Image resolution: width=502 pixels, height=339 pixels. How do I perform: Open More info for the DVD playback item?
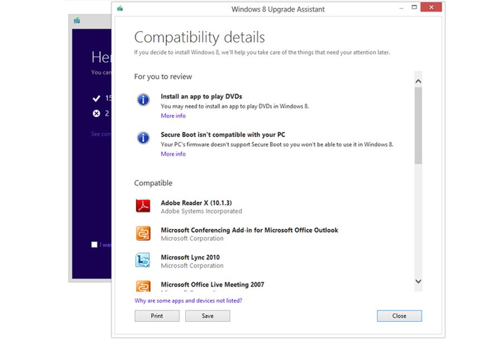pyautogui.click(x=173, y=116)
